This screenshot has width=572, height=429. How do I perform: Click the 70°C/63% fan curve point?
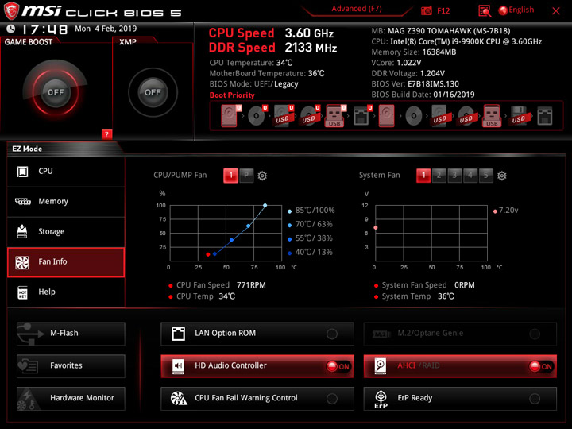[249, 226]
